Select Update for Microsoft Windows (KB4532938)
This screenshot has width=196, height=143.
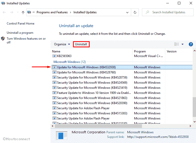coord(122,67)
